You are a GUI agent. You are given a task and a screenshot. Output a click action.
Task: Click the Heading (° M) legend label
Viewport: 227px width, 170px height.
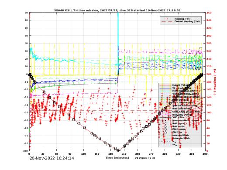[182, 19]
